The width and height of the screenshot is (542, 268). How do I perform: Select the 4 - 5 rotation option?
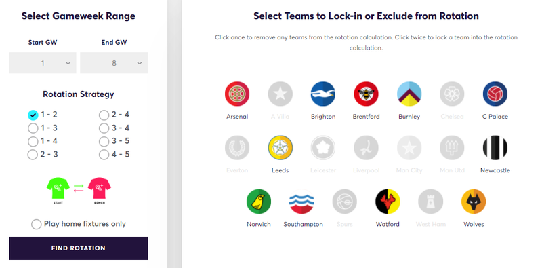coord(104,155)
